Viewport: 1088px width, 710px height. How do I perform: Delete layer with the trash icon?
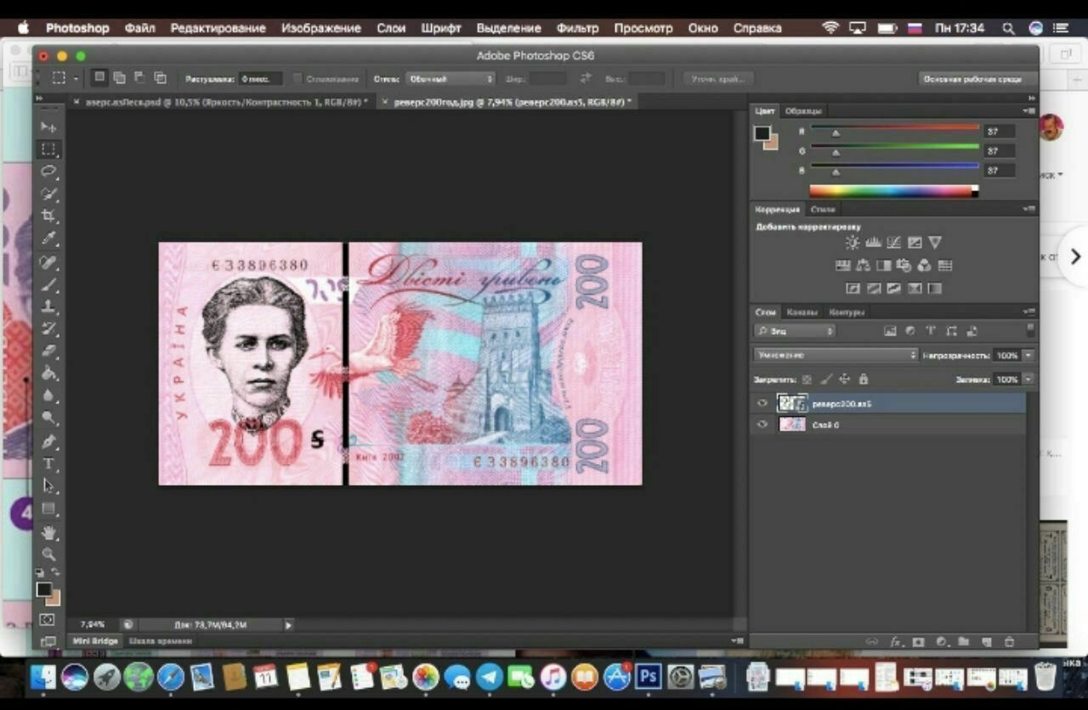1009,642
